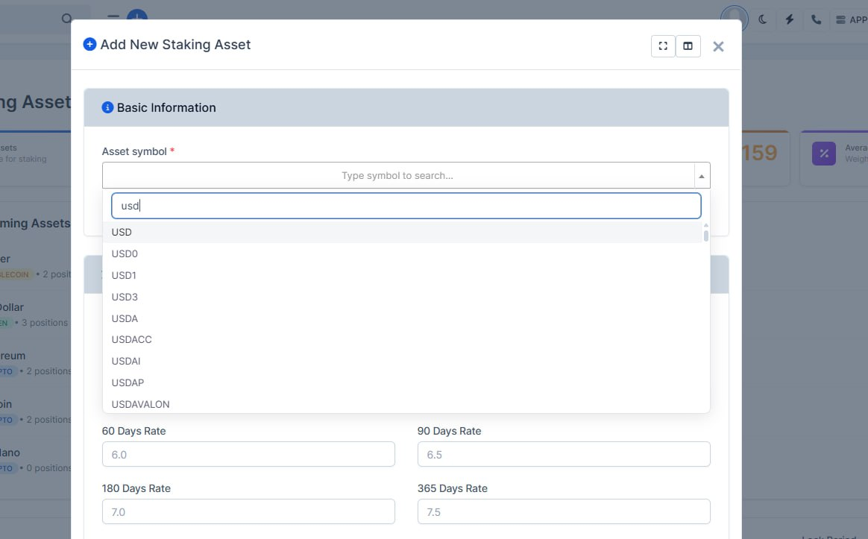This screenshot has width=868, height=539.
Task: Focus the 60 Days Rate field
Action: coord(248,454)
